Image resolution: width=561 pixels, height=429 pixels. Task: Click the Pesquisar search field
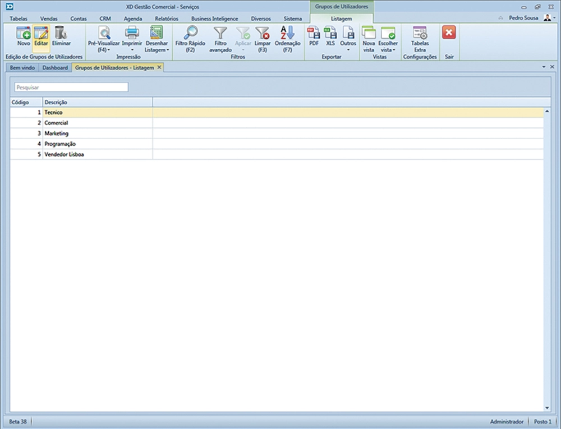[72, 87]
